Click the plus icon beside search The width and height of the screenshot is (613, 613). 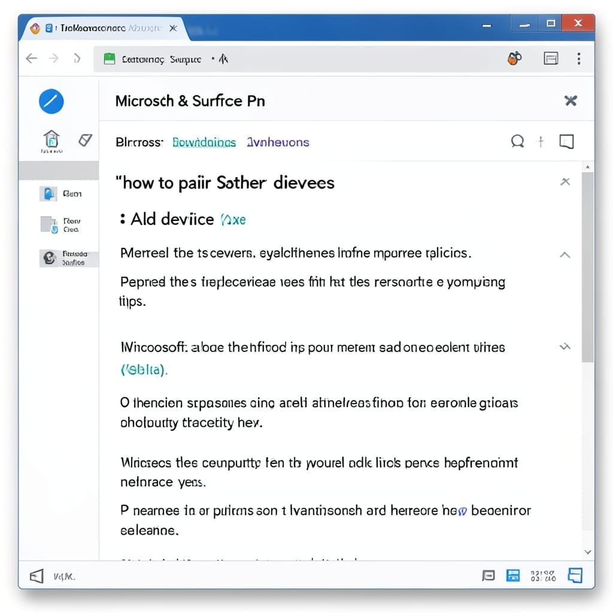541,141
